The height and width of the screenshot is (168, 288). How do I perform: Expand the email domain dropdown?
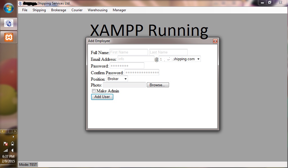pyautogui.click(x=198, y=59)
